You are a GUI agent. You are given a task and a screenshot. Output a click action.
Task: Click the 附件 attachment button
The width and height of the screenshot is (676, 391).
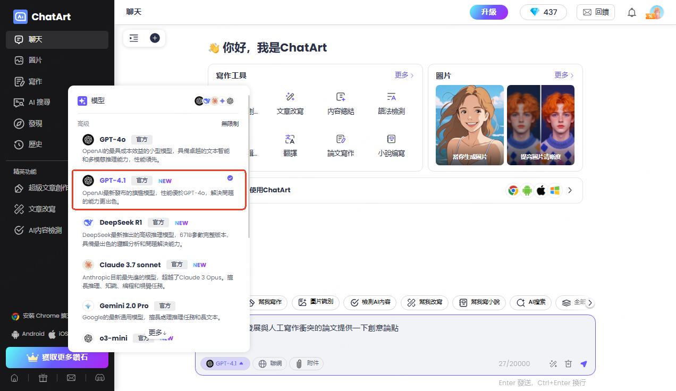pyautogui.click(x=307, y=363)
